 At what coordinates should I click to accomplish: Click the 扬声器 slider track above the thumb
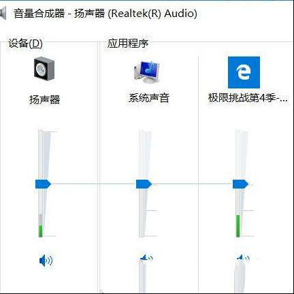[x=41, y=155]
